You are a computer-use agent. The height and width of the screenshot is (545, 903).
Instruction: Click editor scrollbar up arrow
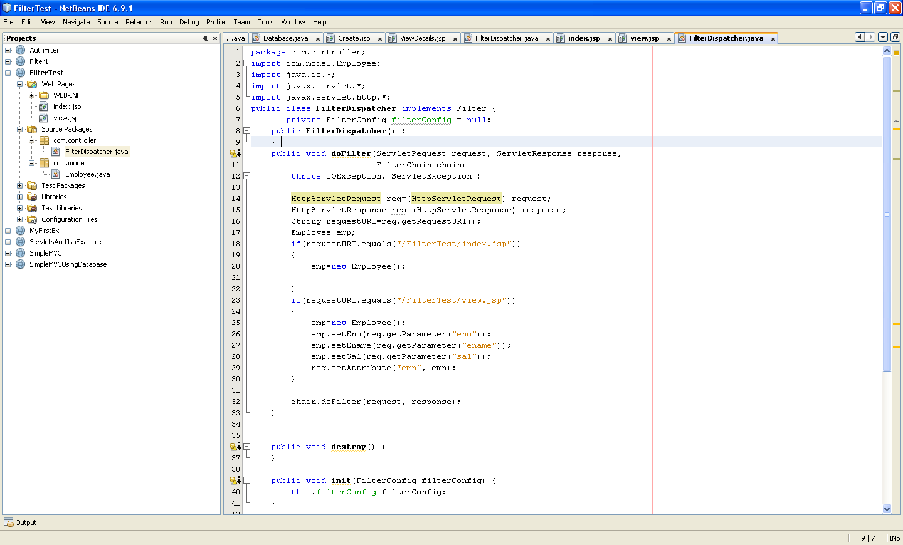887,51
